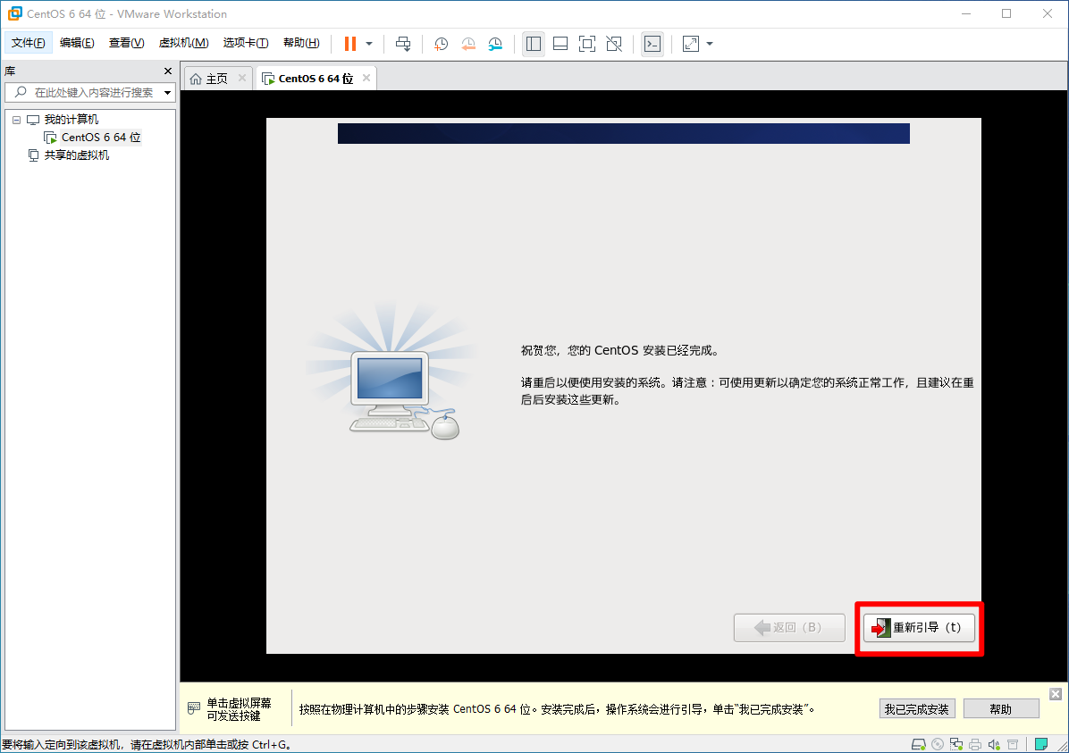Click the 重新引导 (t) reboot button
1069x753 pixels.
918,628
